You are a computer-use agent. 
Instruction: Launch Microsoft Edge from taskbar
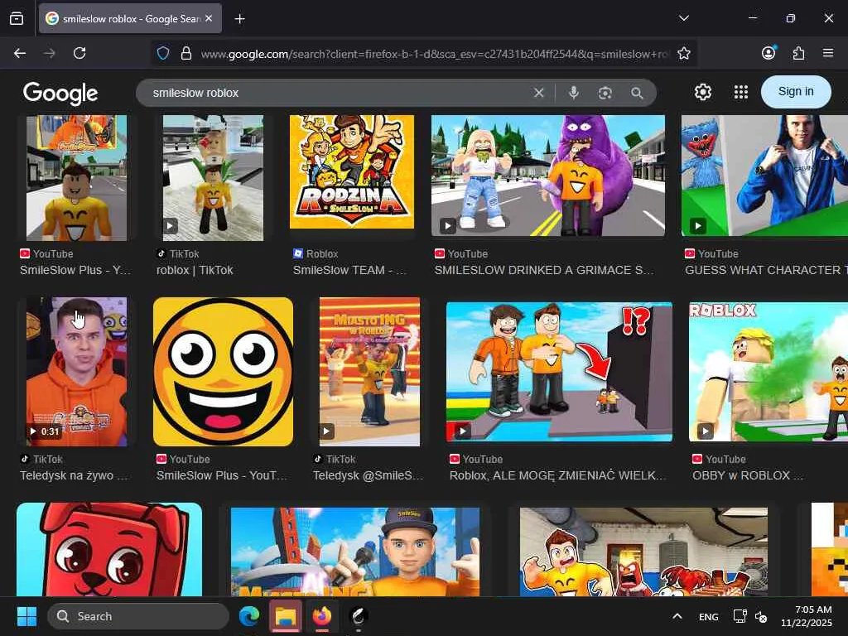pos(249,616)
